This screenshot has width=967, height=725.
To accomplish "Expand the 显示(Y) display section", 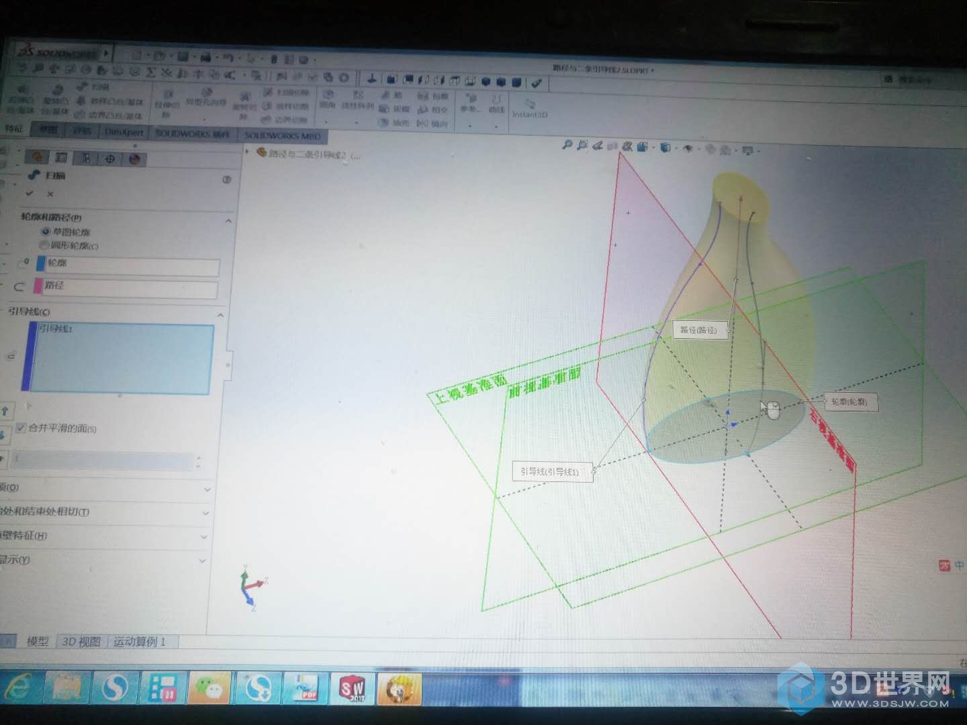I will tap(202, 561).
